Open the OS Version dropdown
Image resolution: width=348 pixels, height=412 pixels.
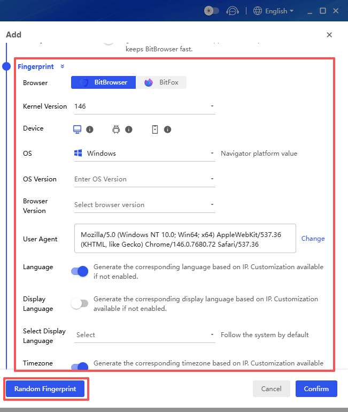coord(145,179)
